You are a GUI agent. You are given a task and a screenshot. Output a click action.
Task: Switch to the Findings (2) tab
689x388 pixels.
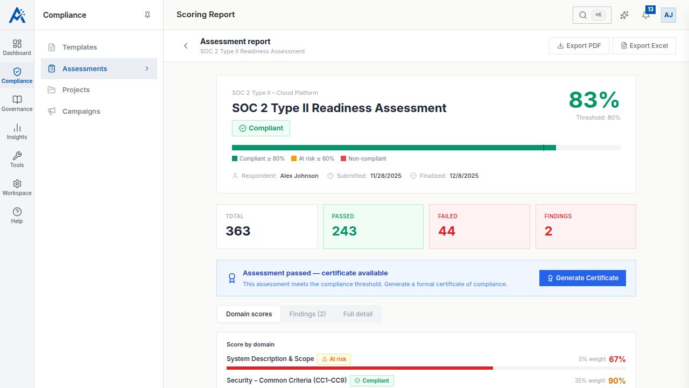[307, 314]
